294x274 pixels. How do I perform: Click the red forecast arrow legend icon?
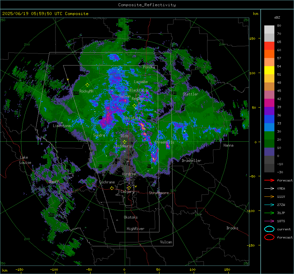click(x=269, y=180)
